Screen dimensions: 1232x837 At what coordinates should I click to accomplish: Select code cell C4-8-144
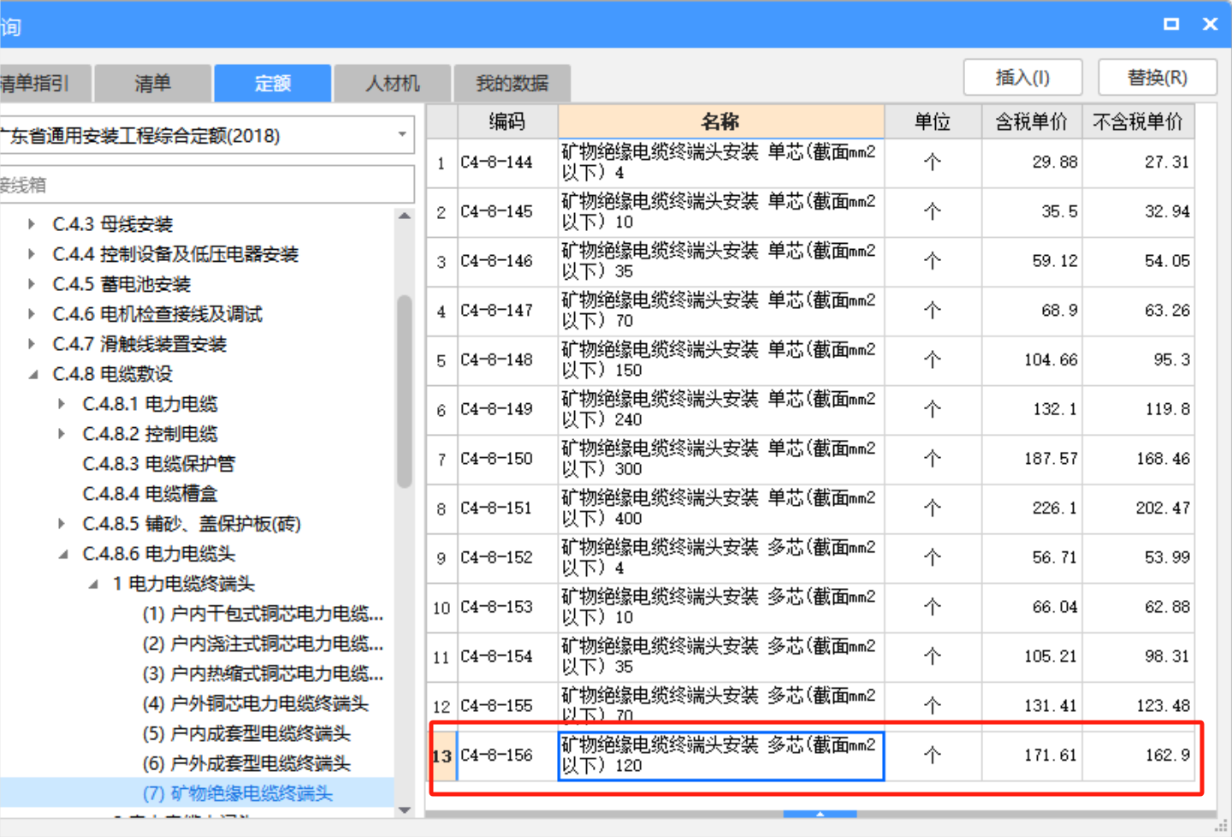click(x=507, y=163)
